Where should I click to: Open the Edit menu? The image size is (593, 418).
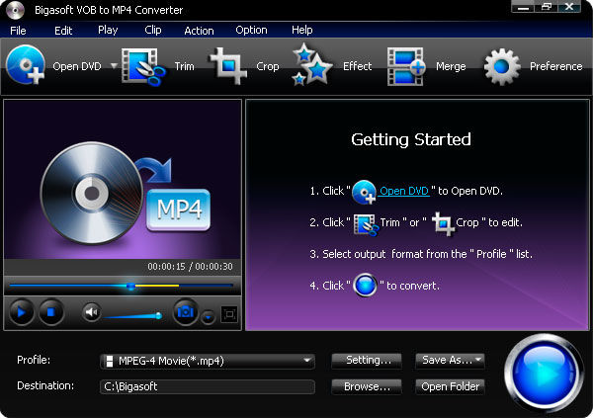(x=63, y=31)
